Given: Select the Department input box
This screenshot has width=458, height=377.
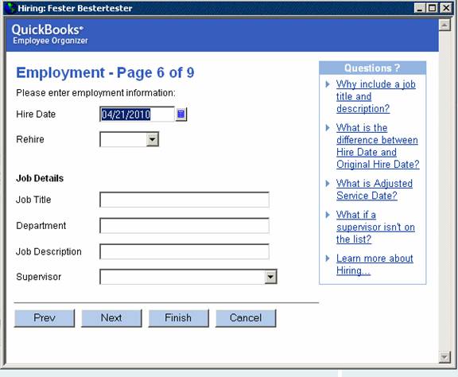Looking at the screenshot, I should [184, 226].
